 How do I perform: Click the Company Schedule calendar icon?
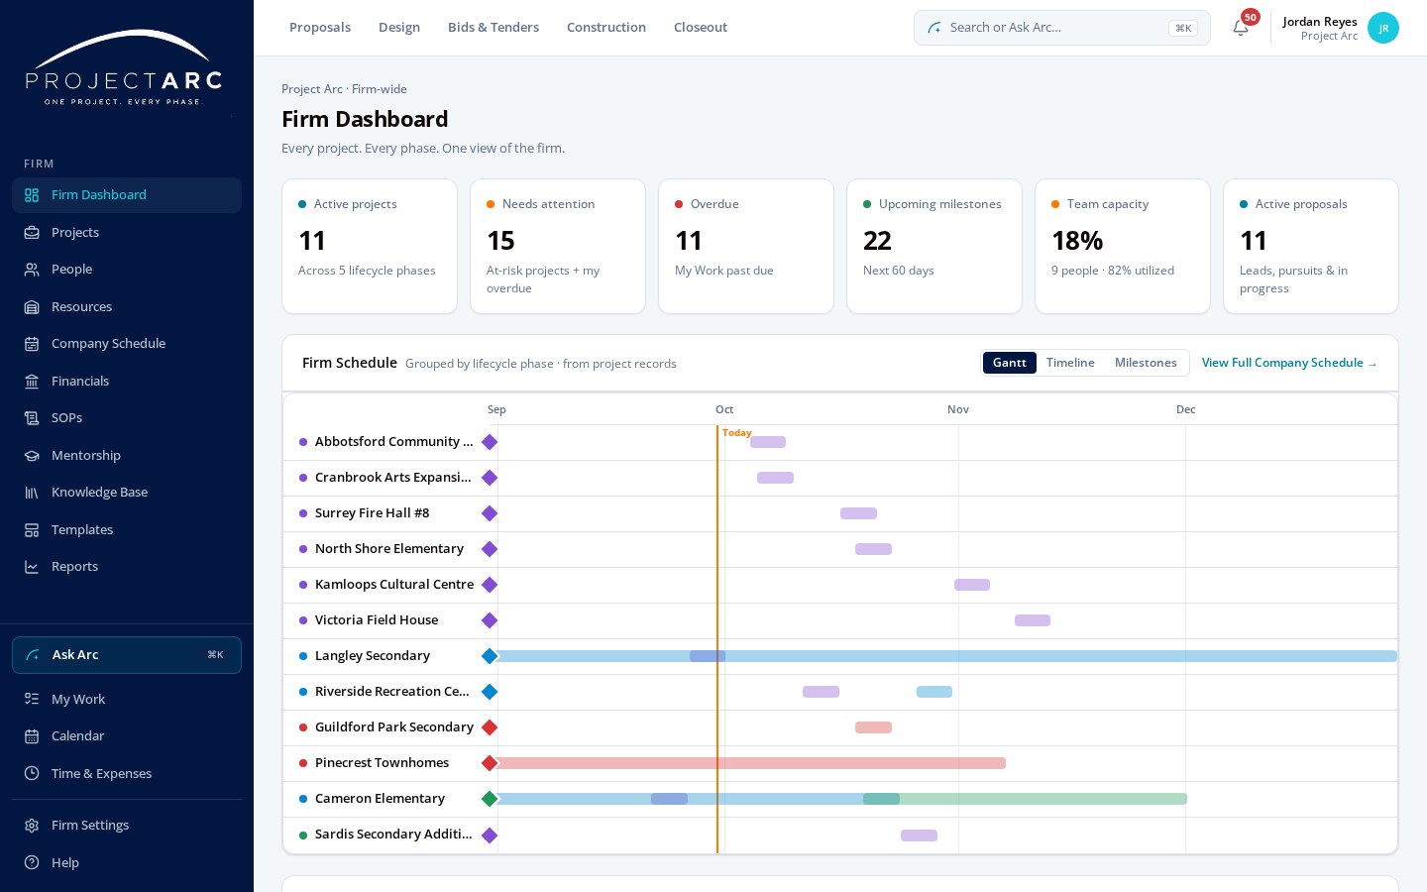pos(32,344)
